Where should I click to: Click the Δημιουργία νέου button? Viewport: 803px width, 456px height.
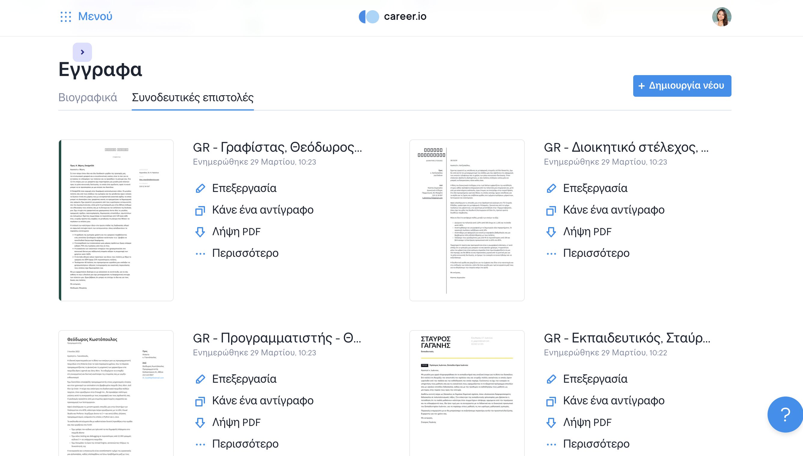pos(682,86)
